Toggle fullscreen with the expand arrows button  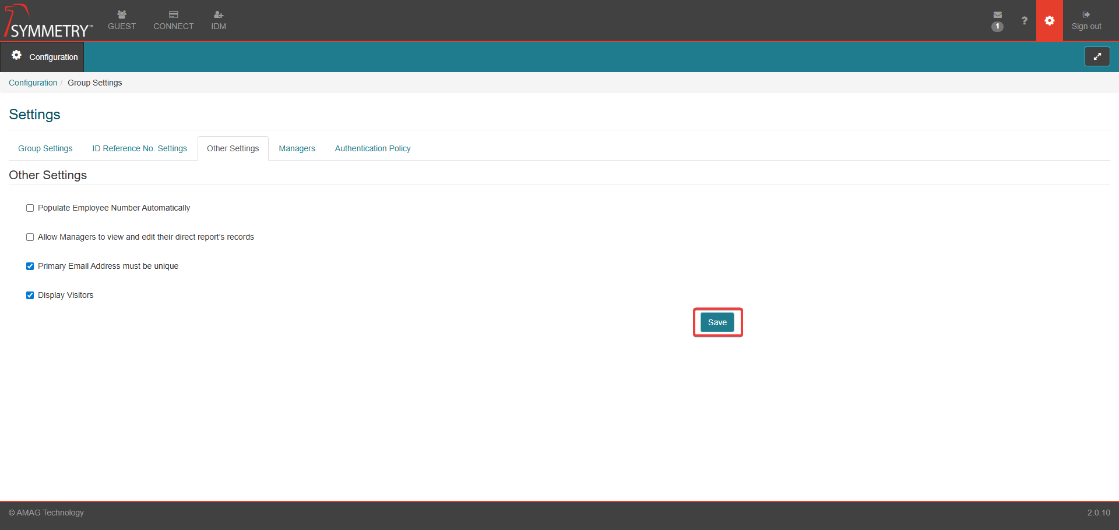coord(1097,56)
